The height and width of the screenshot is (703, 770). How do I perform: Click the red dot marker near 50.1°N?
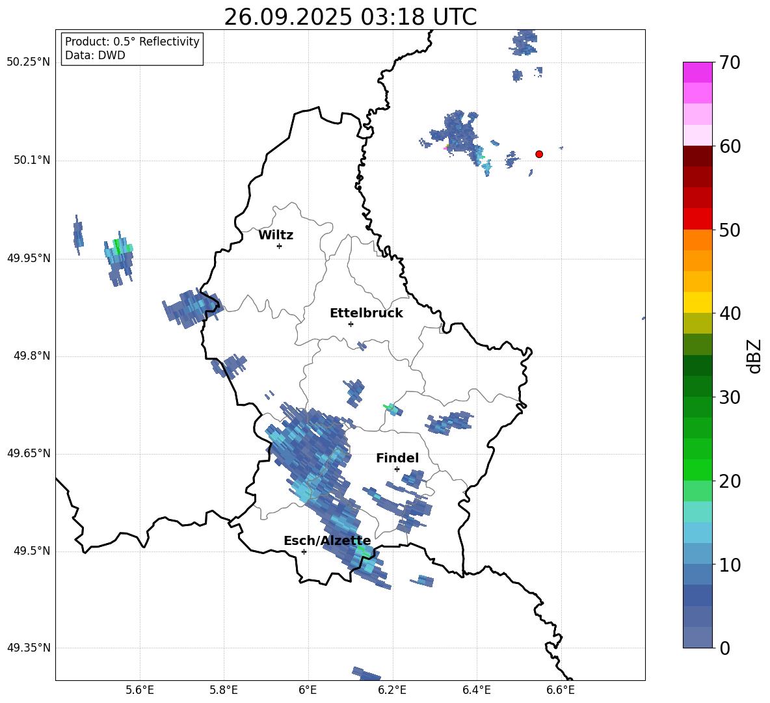point(538,154)
